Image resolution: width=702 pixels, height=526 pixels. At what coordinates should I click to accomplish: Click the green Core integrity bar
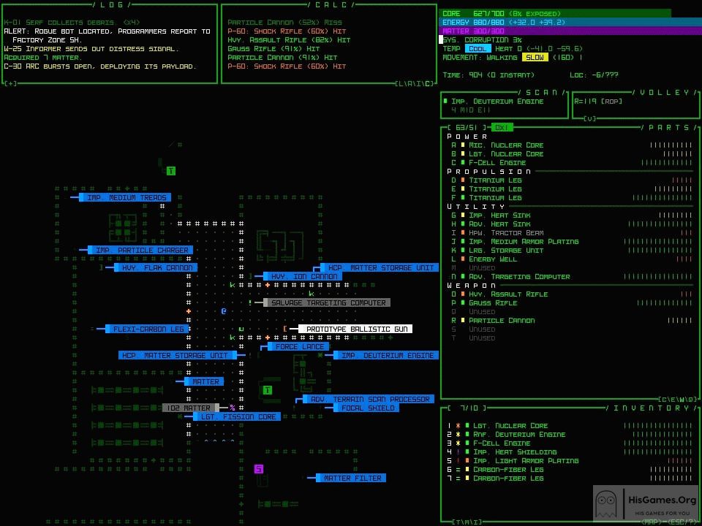click(x=555, y=13)
